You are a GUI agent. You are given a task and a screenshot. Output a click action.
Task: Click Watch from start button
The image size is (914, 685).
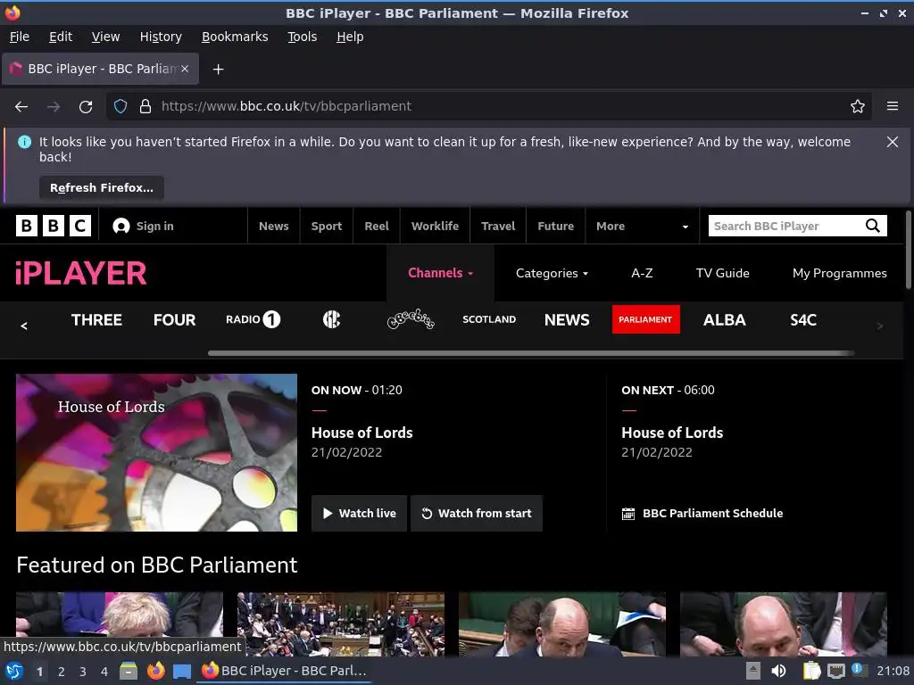point(477,513)
